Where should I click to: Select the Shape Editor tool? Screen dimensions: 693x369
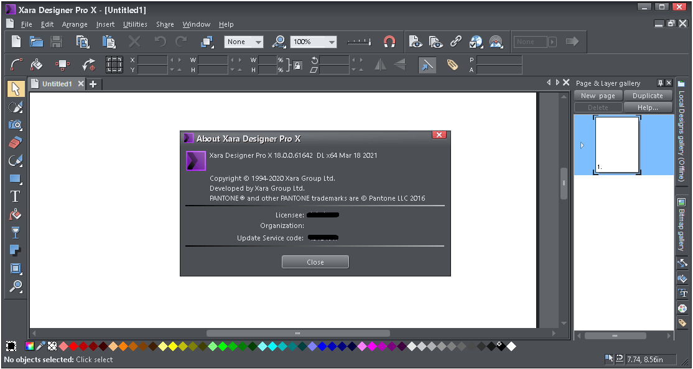click(16, 161)
